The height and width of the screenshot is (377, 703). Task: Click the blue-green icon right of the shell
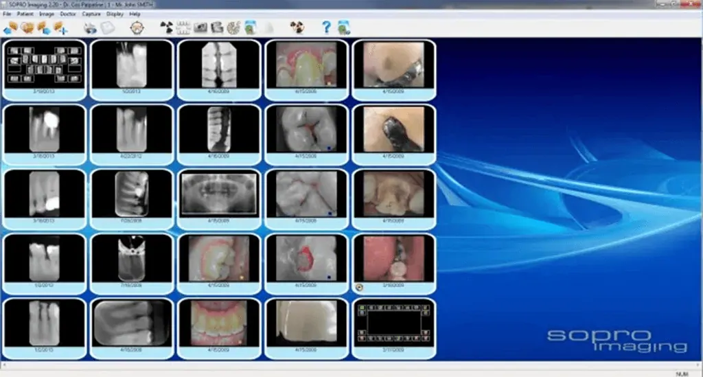coord(251,28)
